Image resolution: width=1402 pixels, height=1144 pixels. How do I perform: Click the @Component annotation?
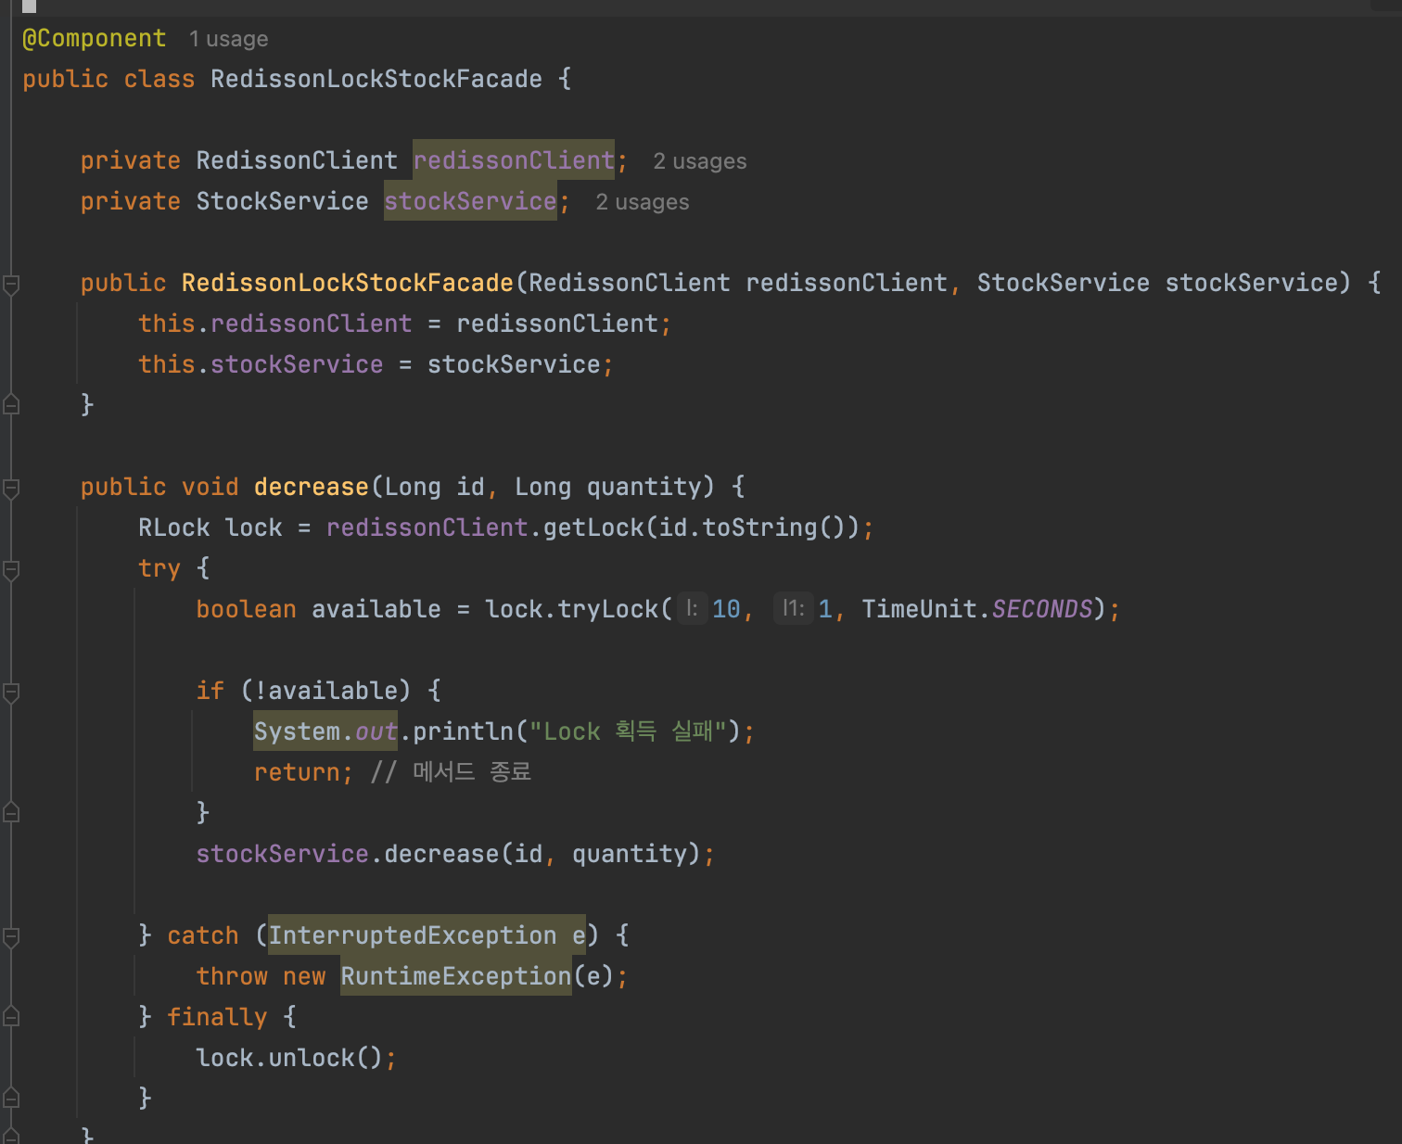pyautogui.click(x=94, y=38)
